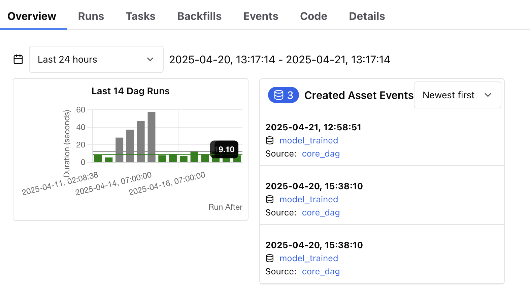Select the first green bar in Dag Runs chart

pos(98,159)
